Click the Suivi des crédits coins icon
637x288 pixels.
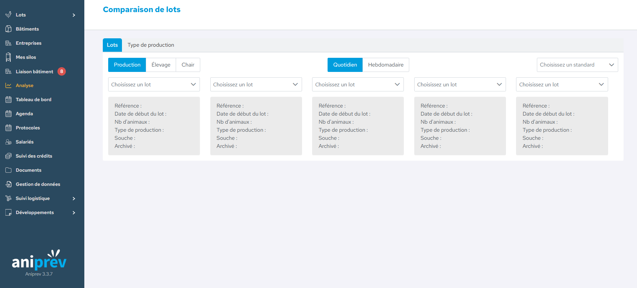pyautogui.click(x=8, y=156)
